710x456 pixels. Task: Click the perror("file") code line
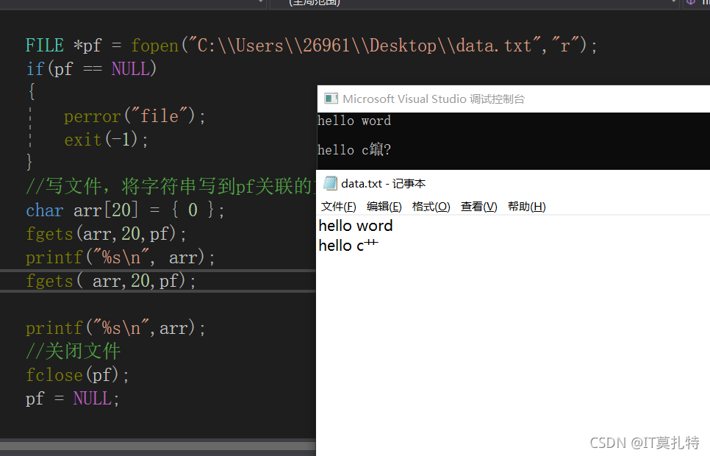pyautogui.click(x=135, y=116)
